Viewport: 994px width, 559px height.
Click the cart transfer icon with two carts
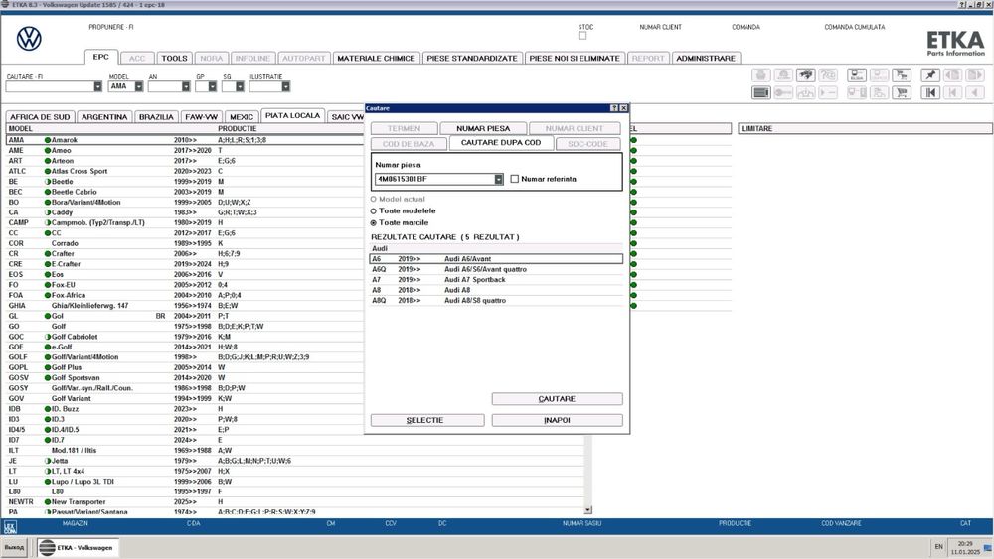(902, 75)
